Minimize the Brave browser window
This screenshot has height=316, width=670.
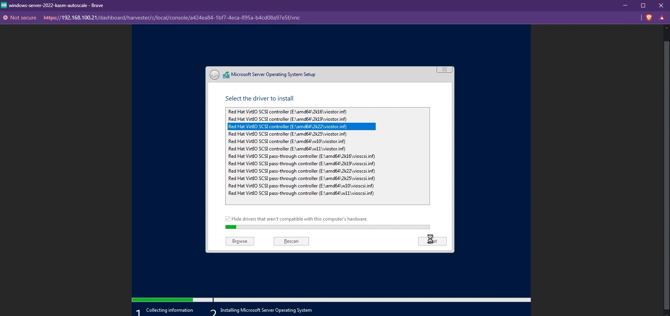pos(625,5)
